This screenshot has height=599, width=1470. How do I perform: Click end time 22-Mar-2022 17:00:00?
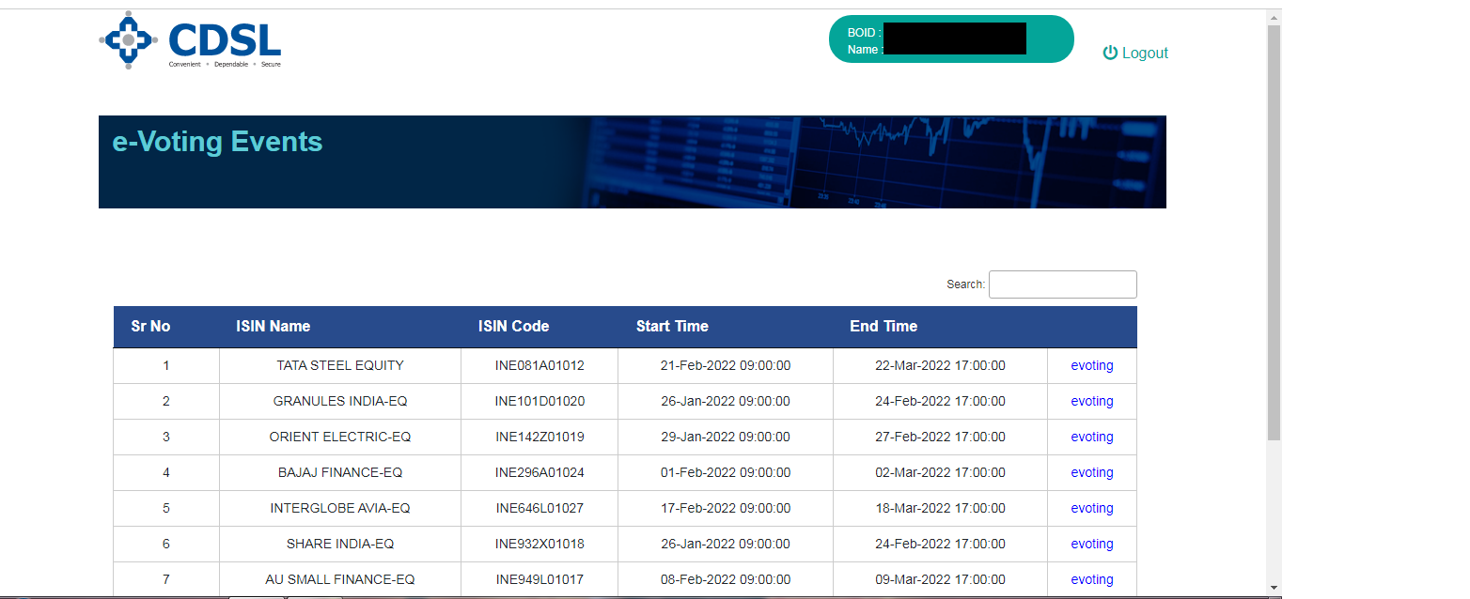(x=940, y=366)
